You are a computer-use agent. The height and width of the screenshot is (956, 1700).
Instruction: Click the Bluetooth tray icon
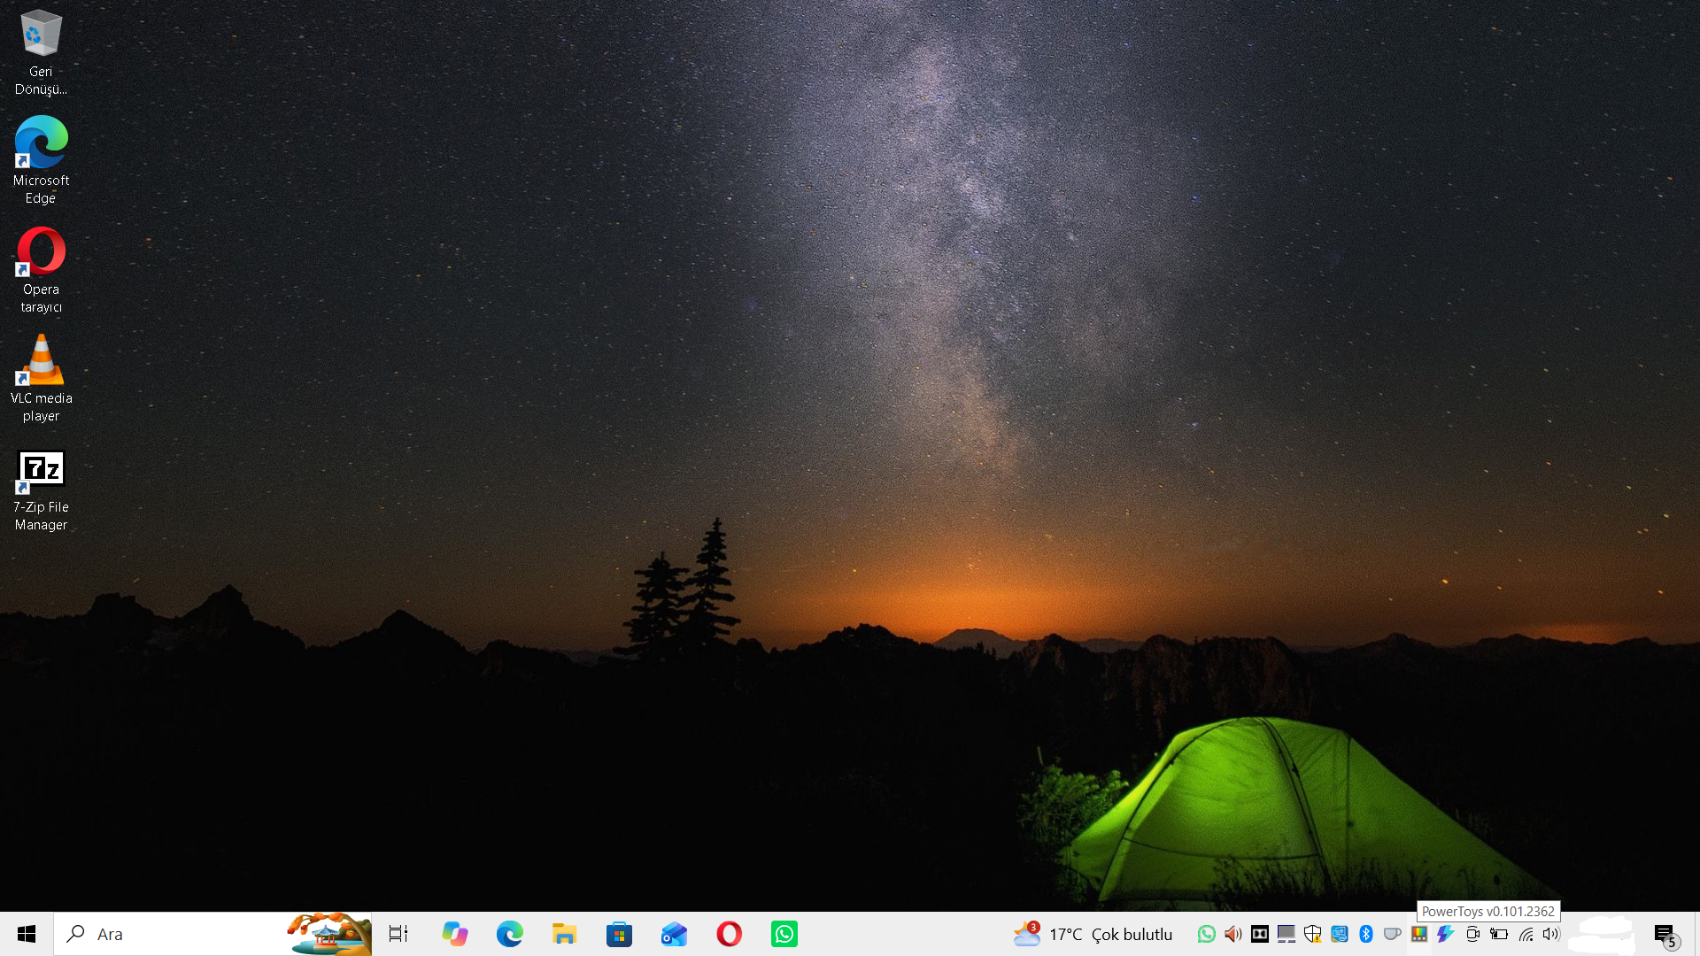[1366, 934]
